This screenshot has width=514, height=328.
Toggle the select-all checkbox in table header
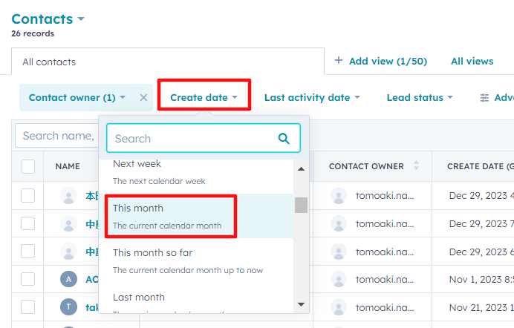(x=28, y=166)
